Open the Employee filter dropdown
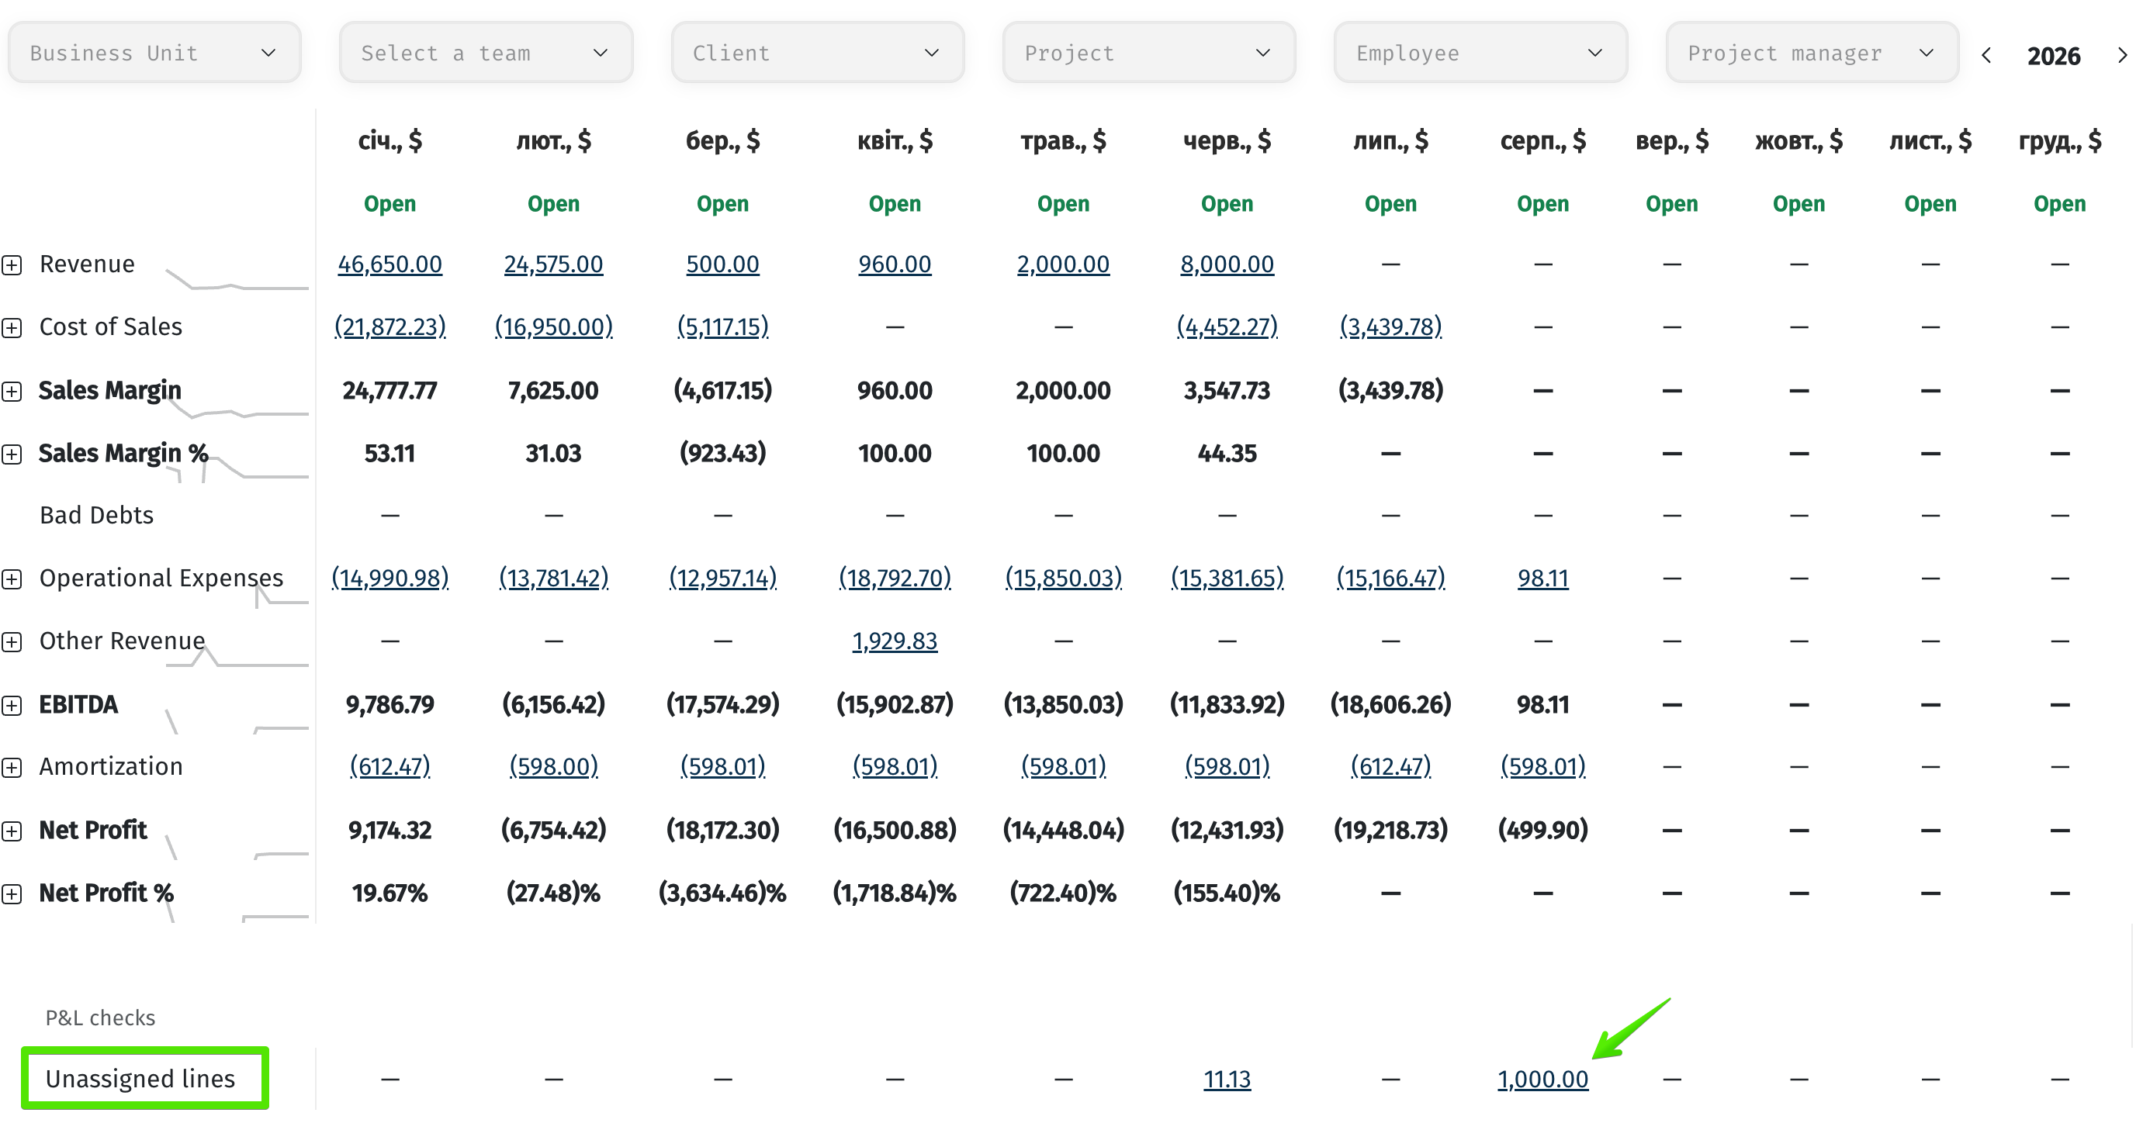2143x1123 pixels. (1480, 53)
